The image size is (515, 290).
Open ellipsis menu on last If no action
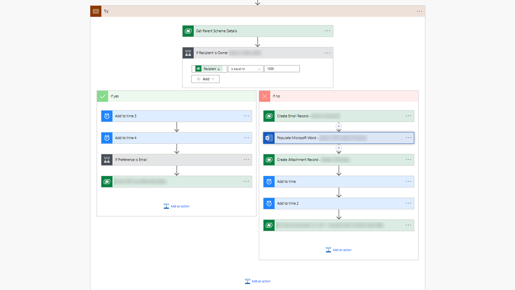(408, 225)
